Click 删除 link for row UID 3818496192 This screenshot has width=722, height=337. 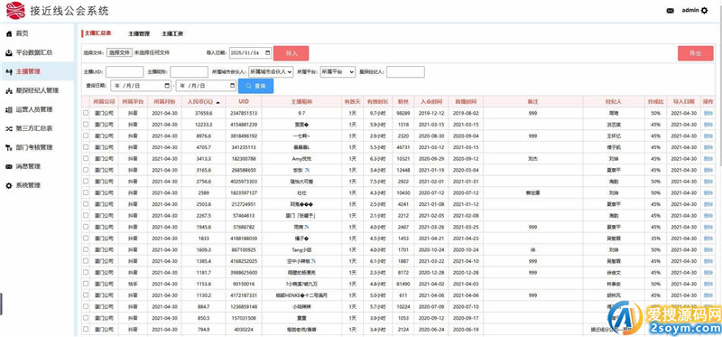coord(708,136)
